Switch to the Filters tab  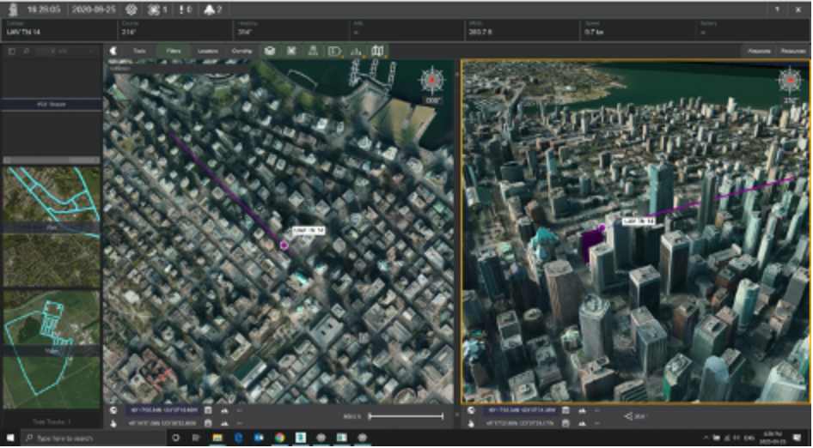[x=173, y=51]
